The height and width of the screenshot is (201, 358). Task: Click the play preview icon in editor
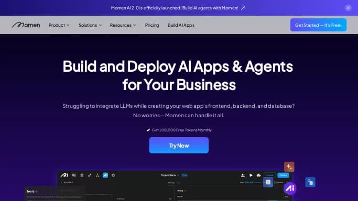point(251,175)
